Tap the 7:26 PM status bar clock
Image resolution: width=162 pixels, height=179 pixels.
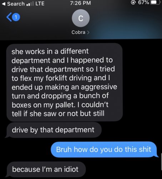click(80, 3)
